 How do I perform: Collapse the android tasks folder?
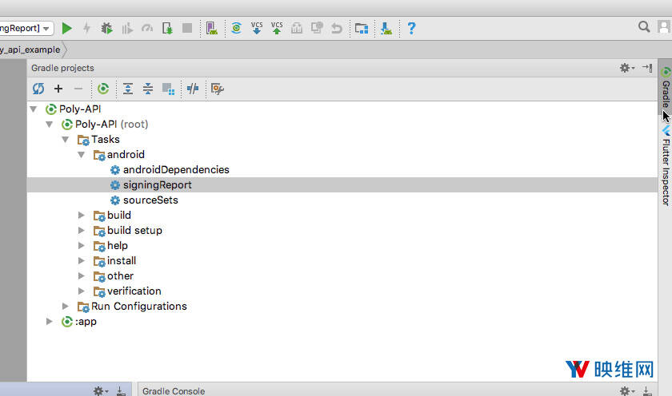pyautogui.click(x=82, y=155)
